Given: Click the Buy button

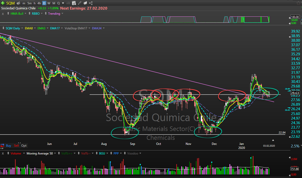Looking at the screenshot, I should (x=8, y=145).
